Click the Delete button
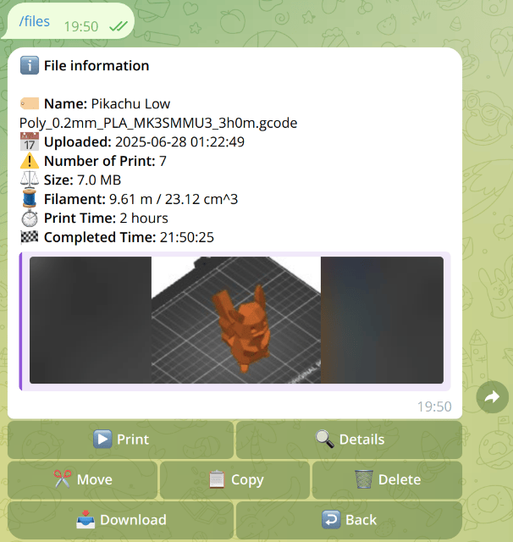The width and height of the screenshot is (513, 542). coord(387,480)
